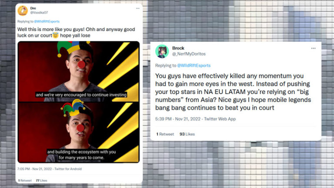
Task: Click the @WildRiftEsports link in Dre's reply
Action: pyautogui.click(x=47, y=21)
